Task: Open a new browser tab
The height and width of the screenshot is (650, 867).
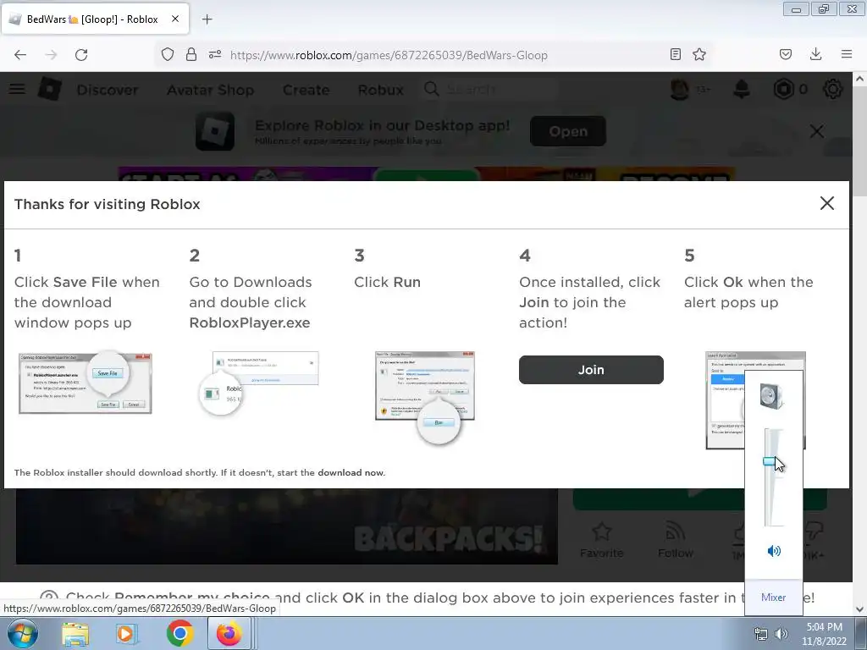Action: 207,19
